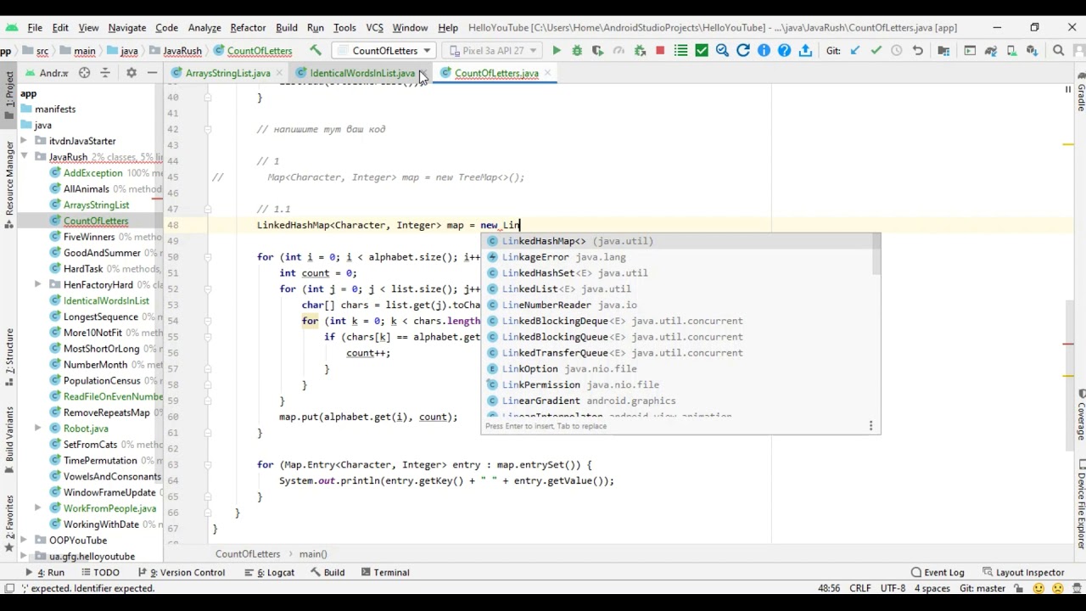
Task: Open the Android project view dropdown
Action: 48,73
